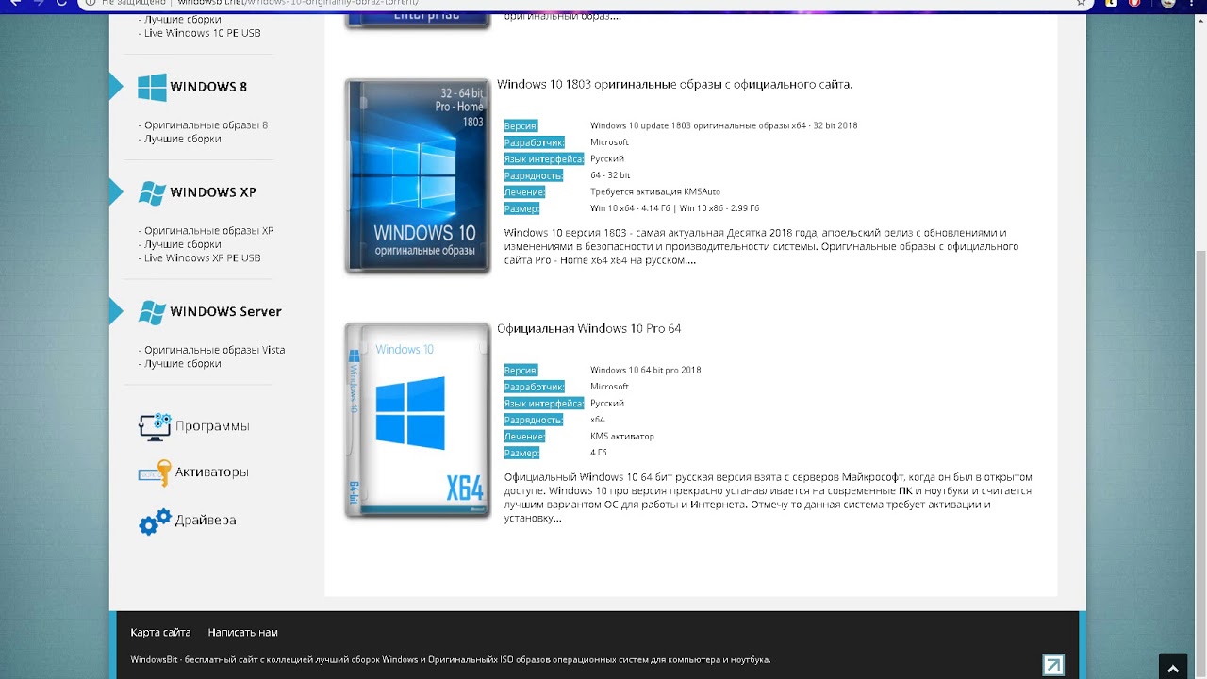Image resolution: width=1207 pixels, height=679 pixels.
Task: Open the Официальная Windows 10 Pro 64 title
Action: tap(588, 329)
